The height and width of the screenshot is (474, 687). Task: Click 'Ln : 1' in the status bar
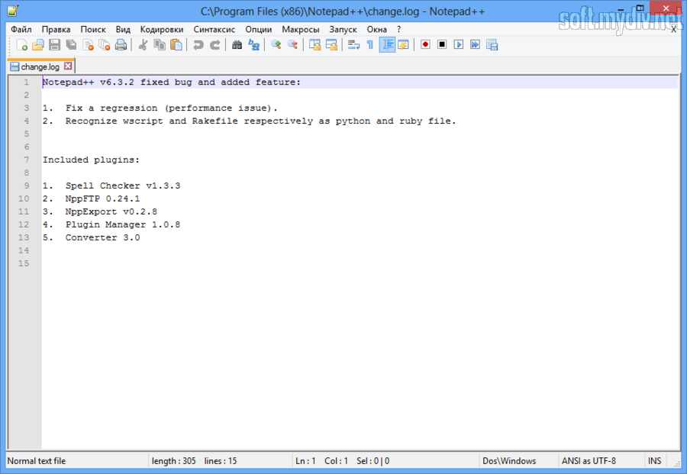[x=305, y=461]
